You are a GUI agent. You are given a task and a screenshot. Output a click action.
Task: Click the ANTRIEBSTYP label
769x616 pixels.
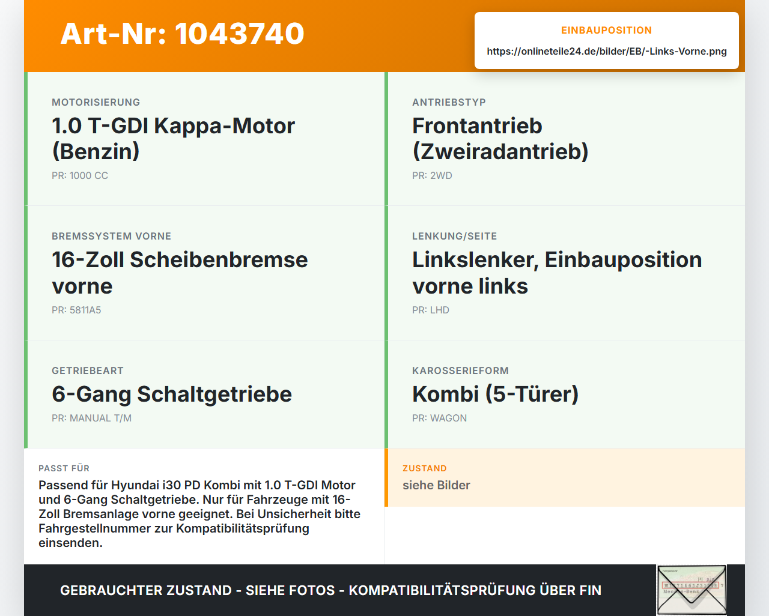click(x=449, y=103)
